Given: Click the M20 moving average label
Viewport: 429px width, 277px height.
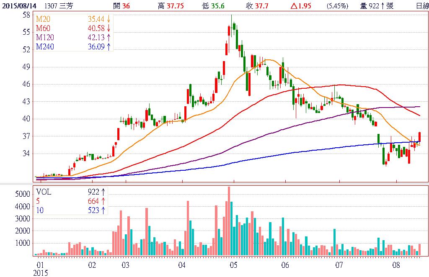Looking at the screenshot, I should tap(43, 19).
